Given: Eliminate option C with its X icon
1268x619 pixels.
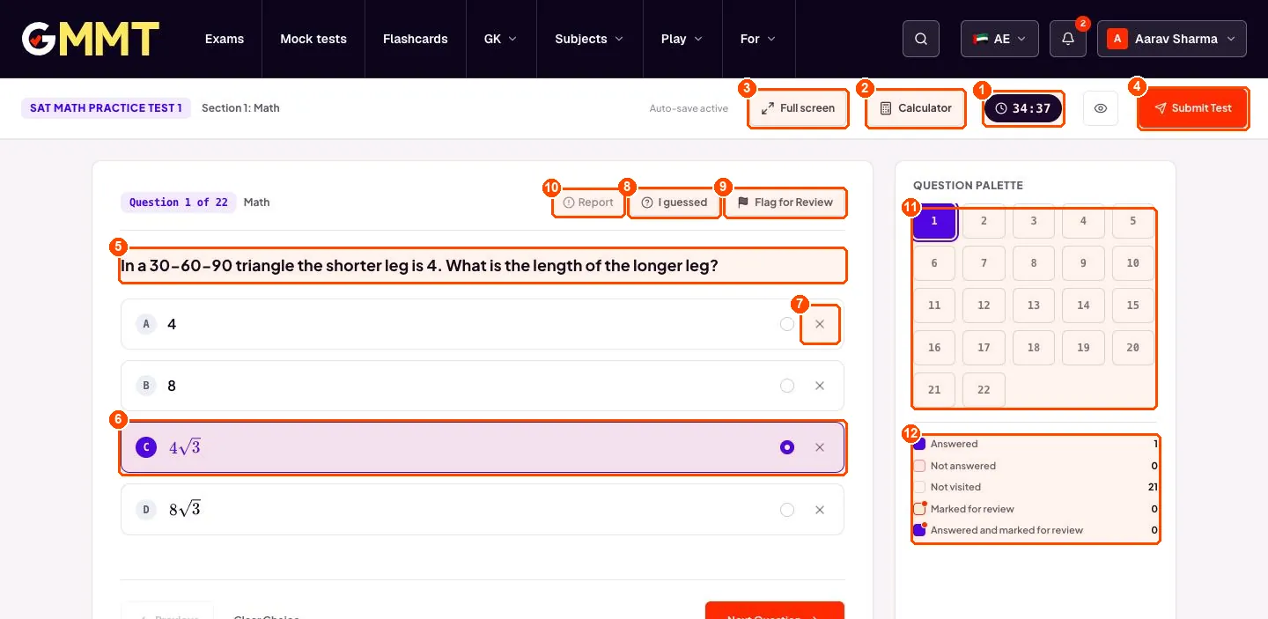Looking at the screenshot, I should click(820, 447).
